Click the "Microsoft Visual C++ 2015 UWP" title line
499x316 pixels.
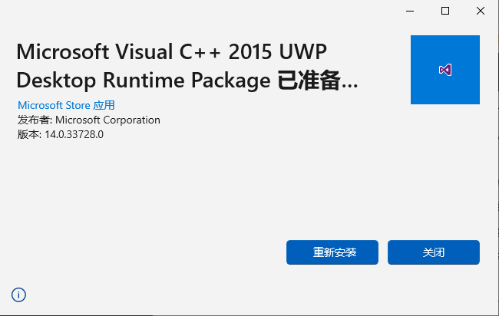pyautogui.click(x=170, y=52)
